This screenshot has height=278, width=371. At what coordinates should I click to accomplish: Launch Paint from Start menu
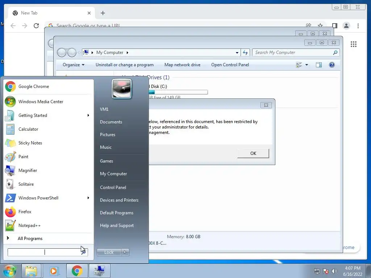49,156
